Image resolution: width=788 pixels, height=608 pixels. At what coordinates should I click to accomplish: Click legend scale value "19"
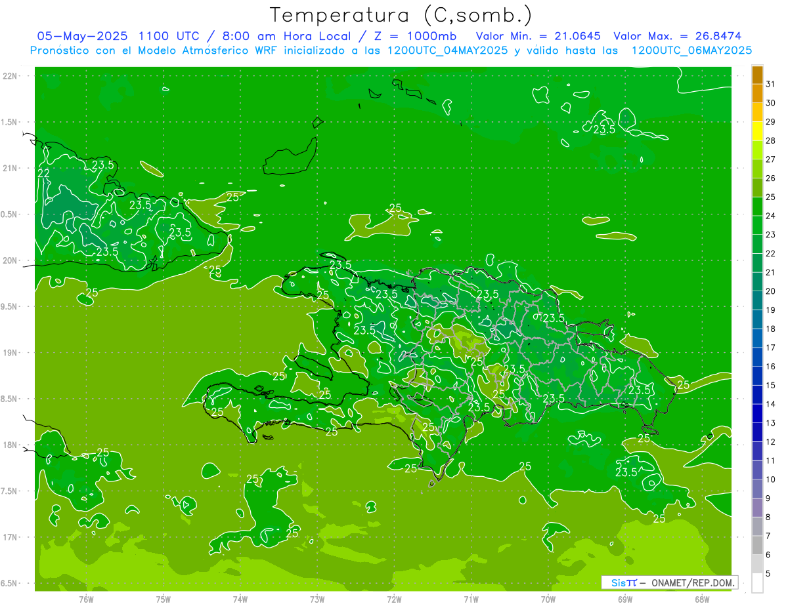point(770,310)
